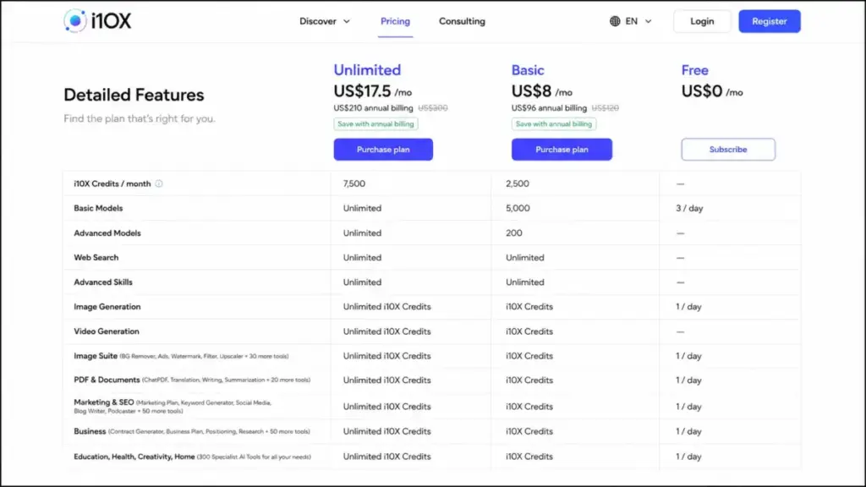
Task: Open the Consulting page
Action: [462, 21]
